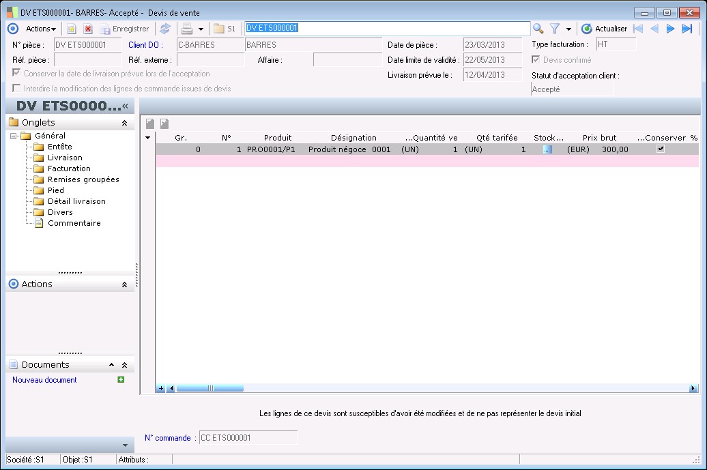Click the magnifying glass search icon
The image size is (707, 470).
[x=538, y=29]
